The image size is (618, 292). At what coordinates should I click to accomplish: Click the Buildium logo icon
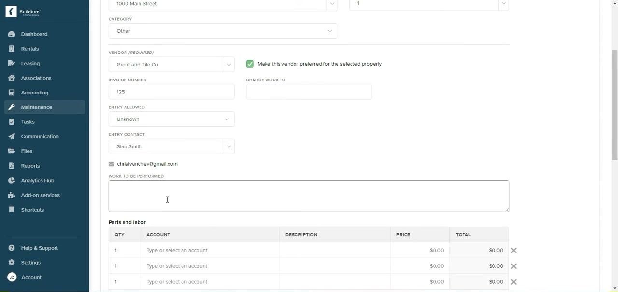[x=11, y=12]
